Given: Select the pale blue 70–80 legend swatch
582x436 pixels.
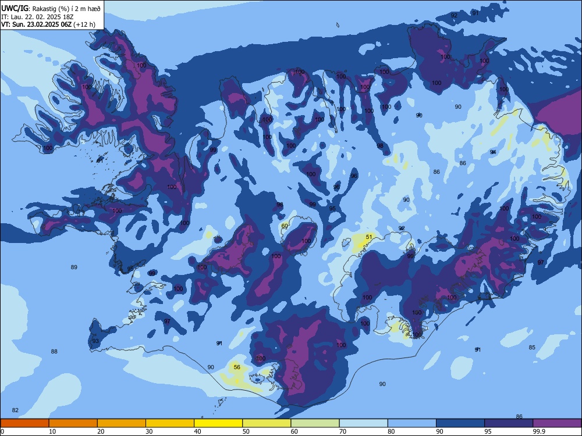Looking at the screenshot, I should 363,423.
